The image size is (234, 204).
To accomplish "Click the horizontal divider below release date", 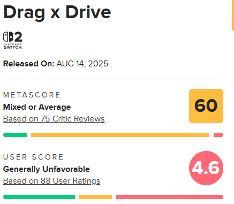I will (x=113, y=79).
